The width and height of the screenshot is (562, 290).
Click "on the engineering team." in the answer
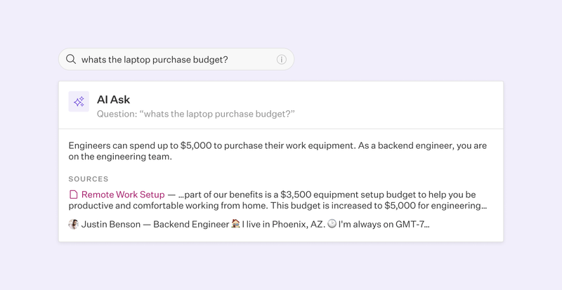pyautogui.click(x=119, y=157)
